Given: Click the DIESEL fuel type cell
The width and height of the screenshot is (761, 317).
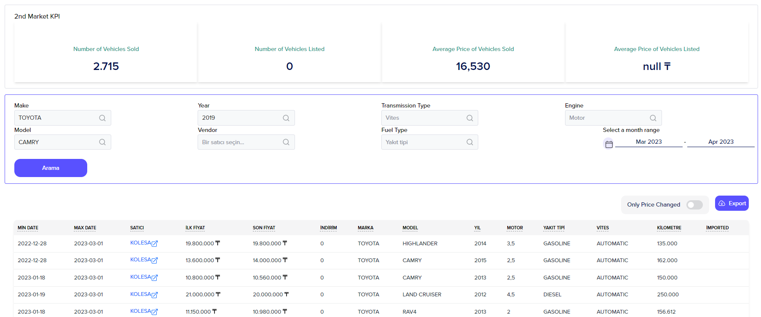Looking at the screenshot, I should tap(552, 295).
